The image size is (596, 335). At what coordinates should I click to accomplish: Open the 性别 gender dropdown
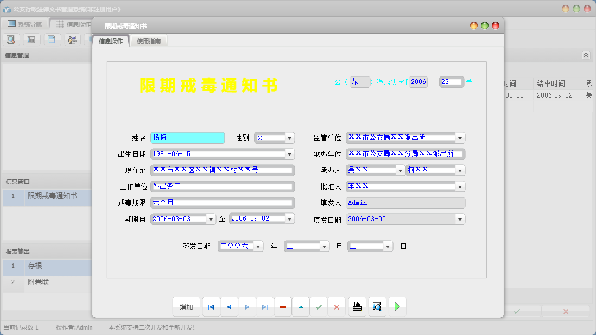289,137
